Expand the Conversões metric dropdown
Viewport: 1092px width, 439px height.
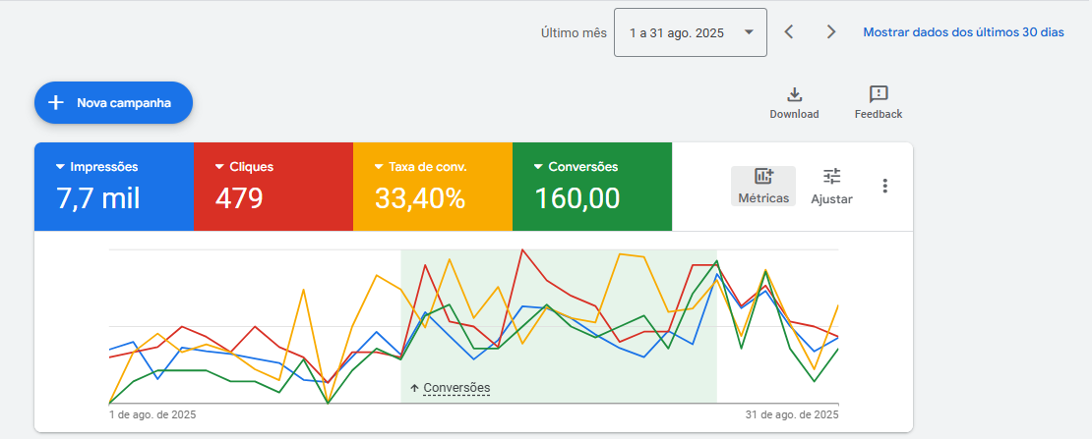pyautogui.click(x=539, y=167)
